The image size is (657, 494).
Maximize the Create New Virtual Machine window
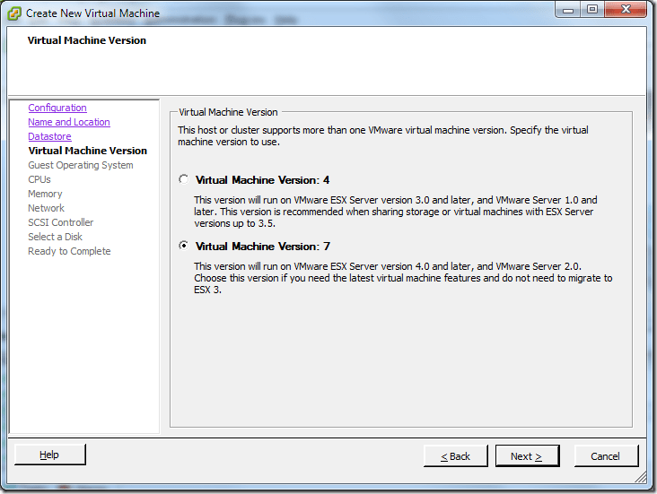pos(592,9)
